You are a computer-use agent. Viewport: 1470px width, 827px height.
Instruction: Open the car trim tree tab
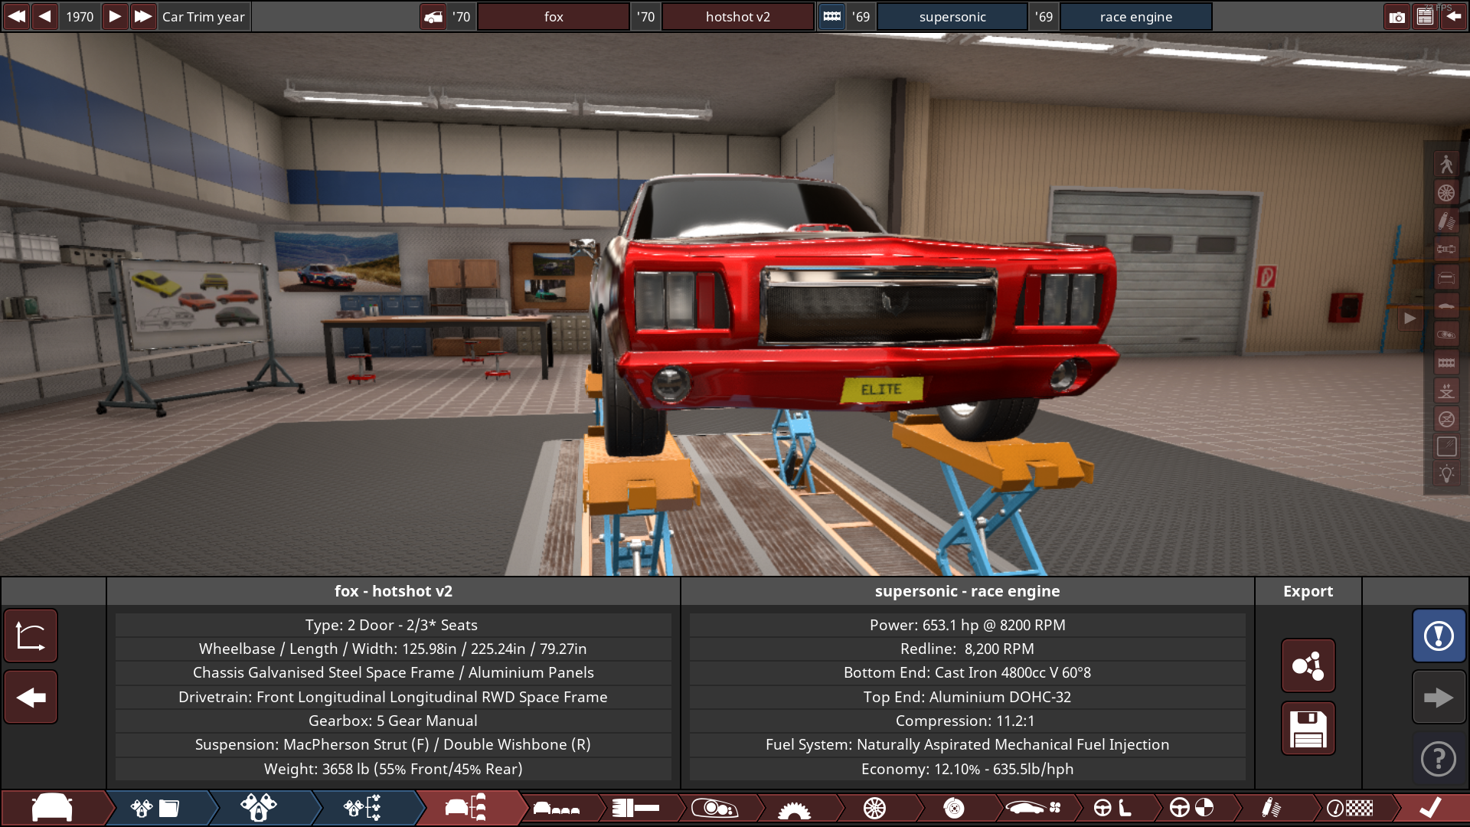tap(466, 808)
